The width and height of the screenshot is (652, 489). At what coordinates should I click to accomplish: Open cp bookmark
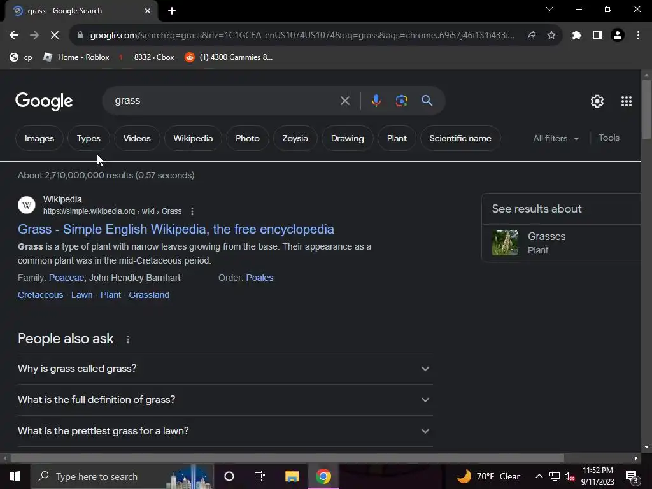[21, 57]
